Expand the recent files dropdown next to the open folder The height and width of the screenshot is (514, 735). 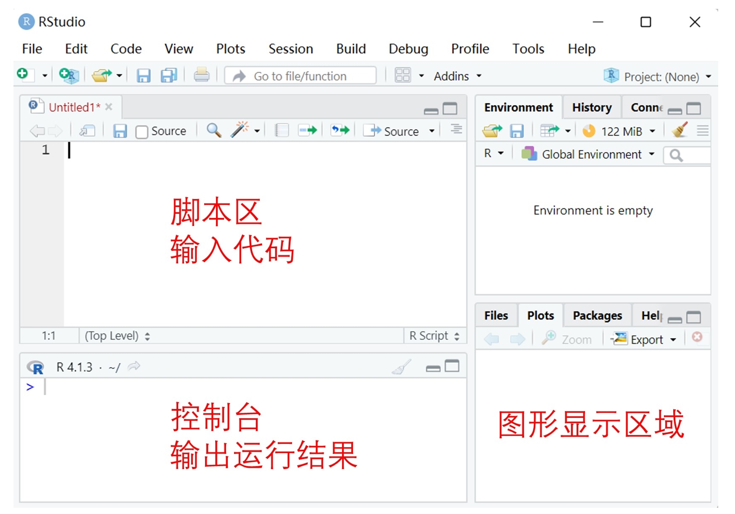pyautogui.click(x=119, y=76)
